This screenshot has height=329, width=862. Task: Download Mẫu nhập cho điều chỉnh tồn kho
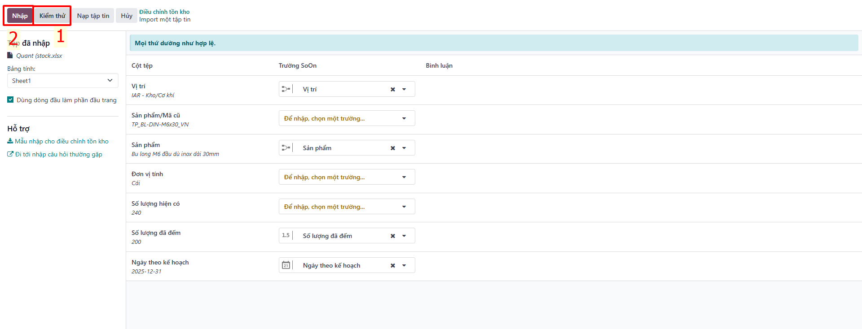(62, 141)
